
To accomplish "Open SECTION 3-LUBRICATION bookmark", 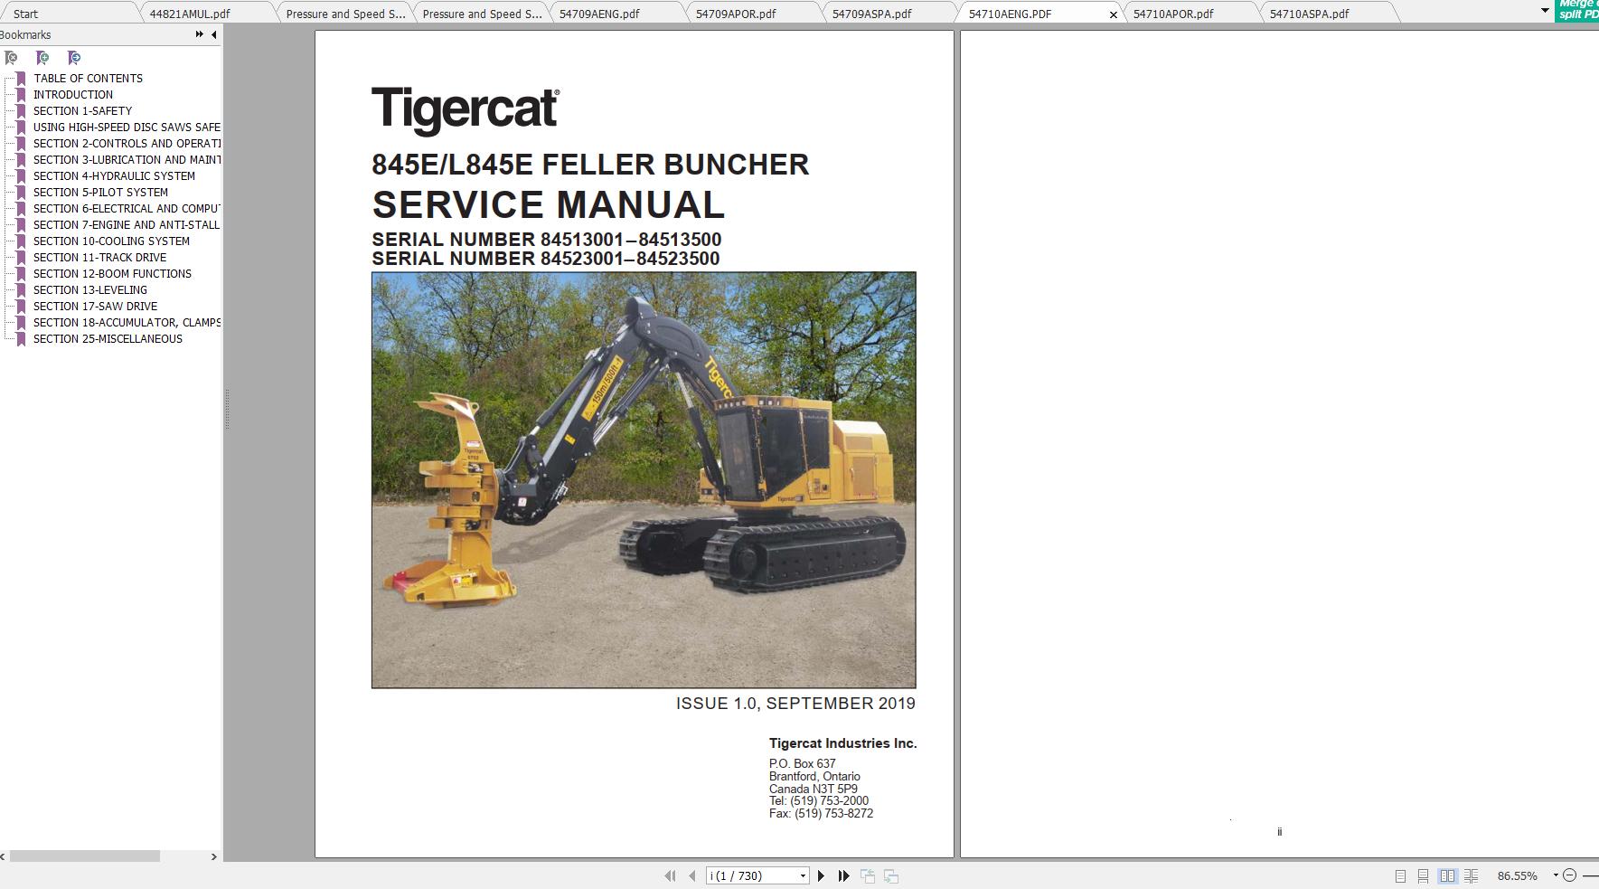I will tap(127, 160).
